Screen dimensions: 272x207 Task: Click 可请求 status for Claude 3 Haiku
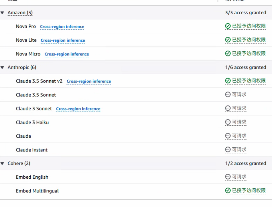tap(239, 122)
